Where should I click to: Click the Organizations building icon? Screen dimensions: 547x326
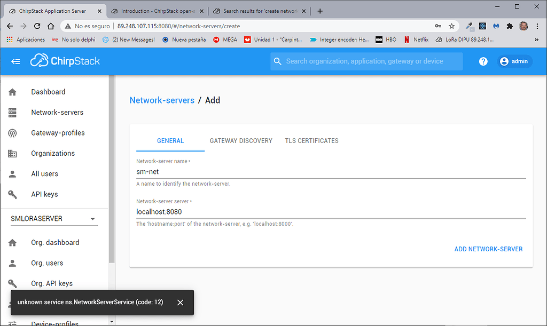[x=12, y=153]
